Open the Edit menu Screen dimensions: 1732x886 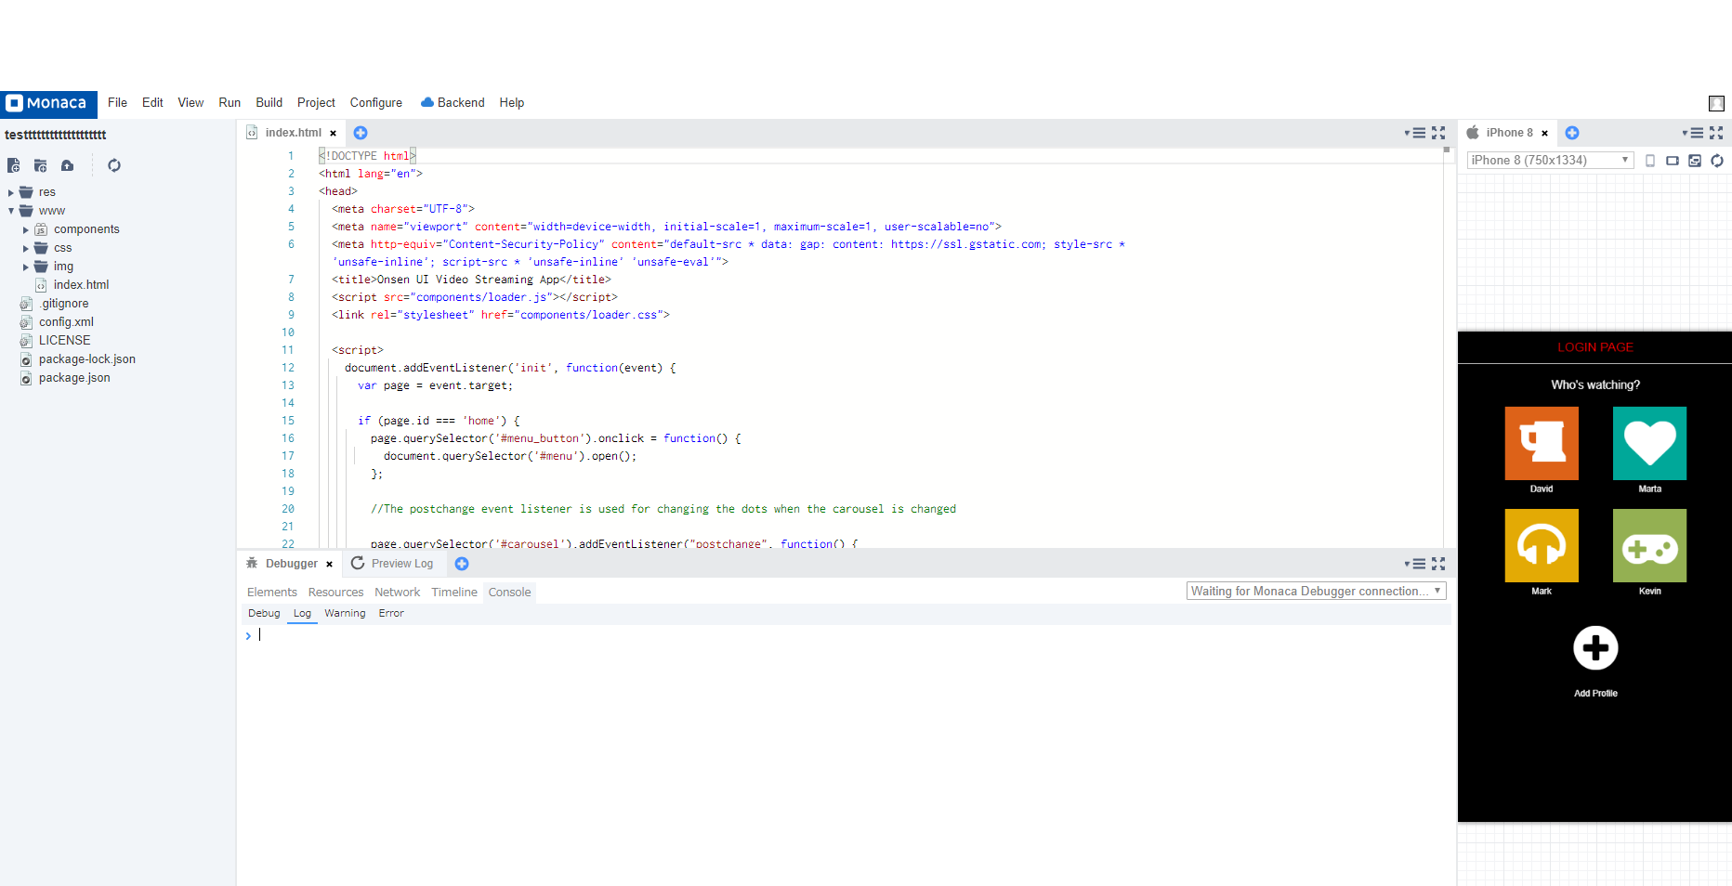(152, 103)
